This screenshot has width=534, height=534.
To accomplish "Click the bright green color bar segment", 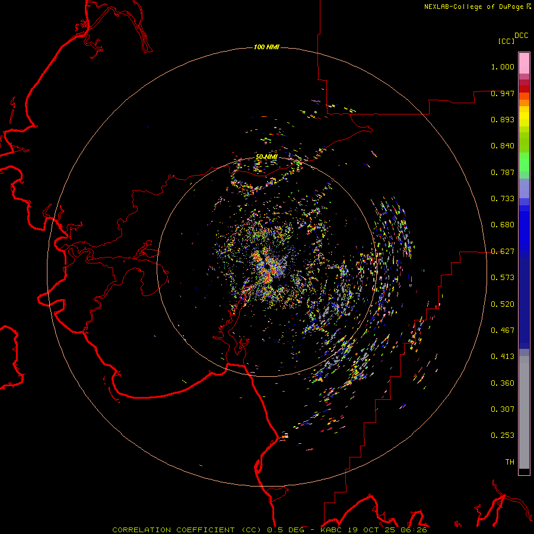I will 524,162.
